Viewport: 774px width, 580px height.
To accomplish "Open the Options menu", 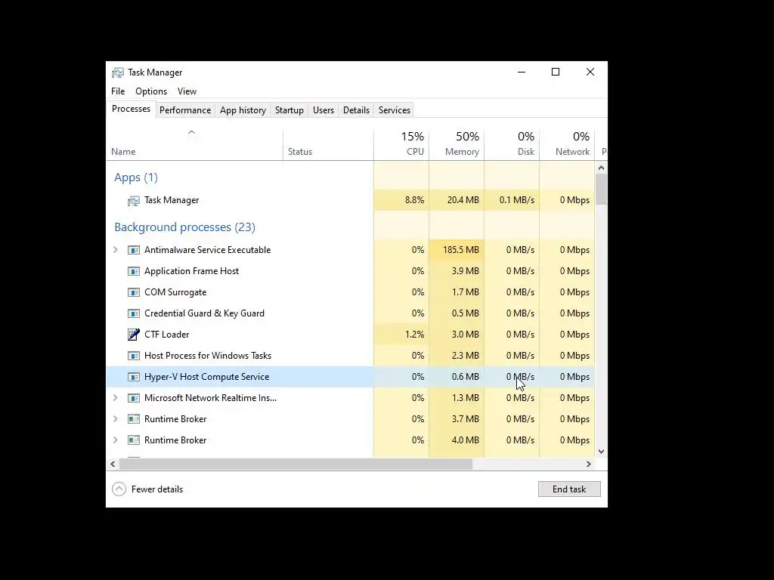I will tap(151, 91).
